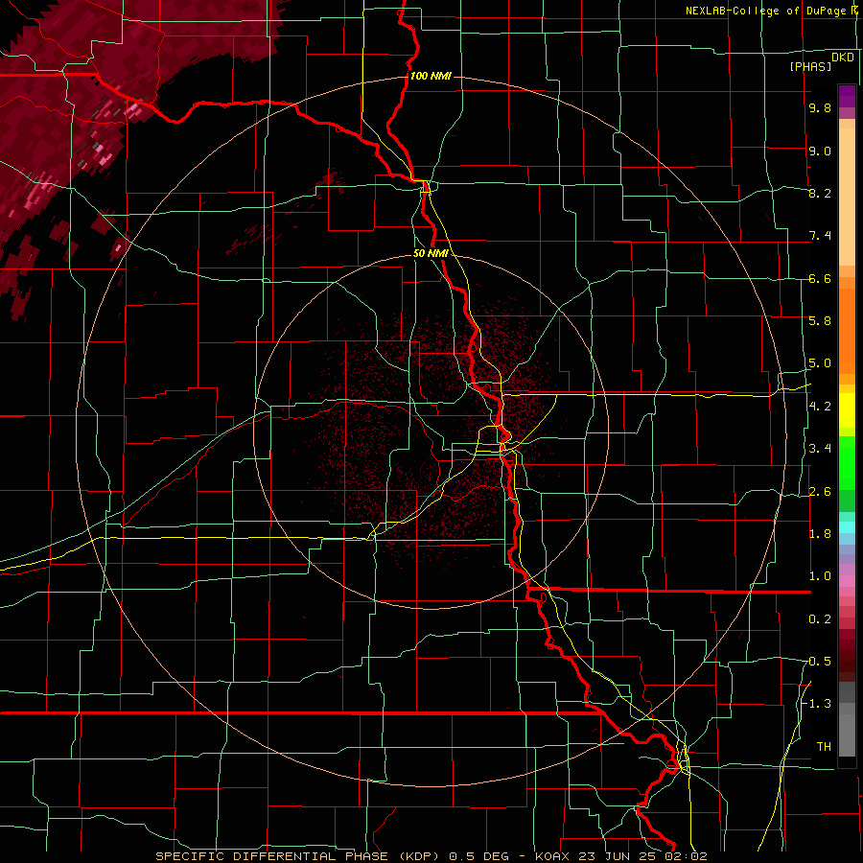Click the 02:02 timestamp in the caption

[685, 856]
